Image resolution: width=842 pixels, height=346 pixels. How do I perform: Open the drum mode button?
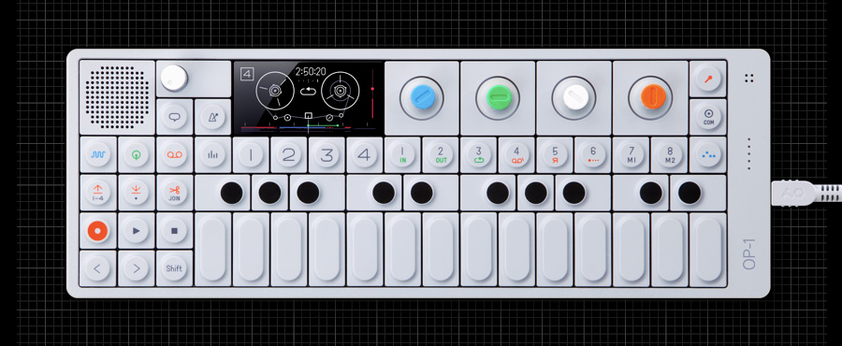point(136,154)
